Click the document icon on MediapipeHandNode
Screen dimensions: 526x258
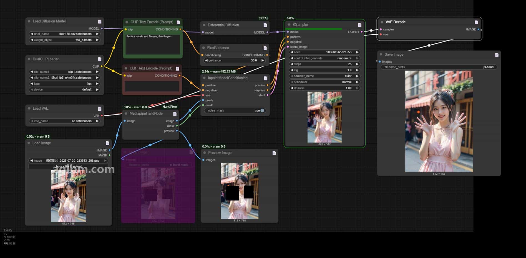click(x=175, y=114)
